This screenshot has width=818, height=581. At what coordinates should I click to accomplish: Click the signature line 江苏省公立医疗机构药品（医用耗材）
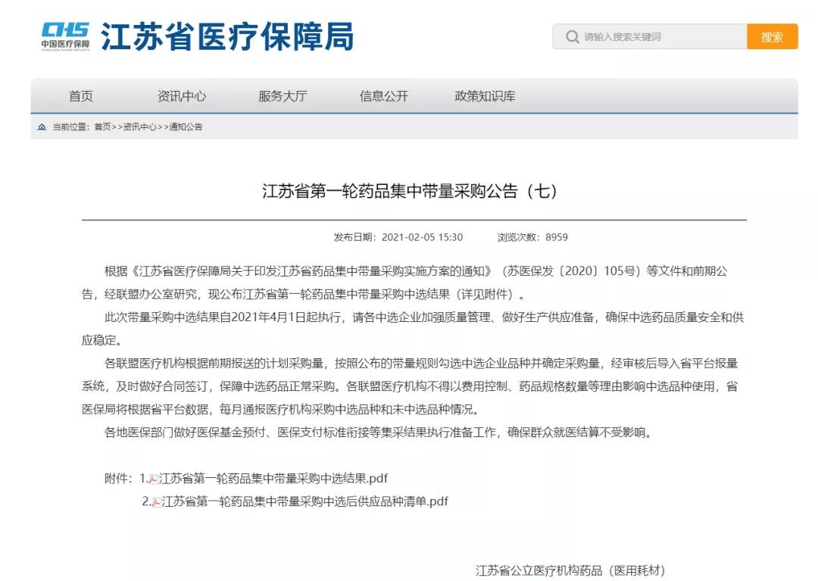click(x=570, y=570)
